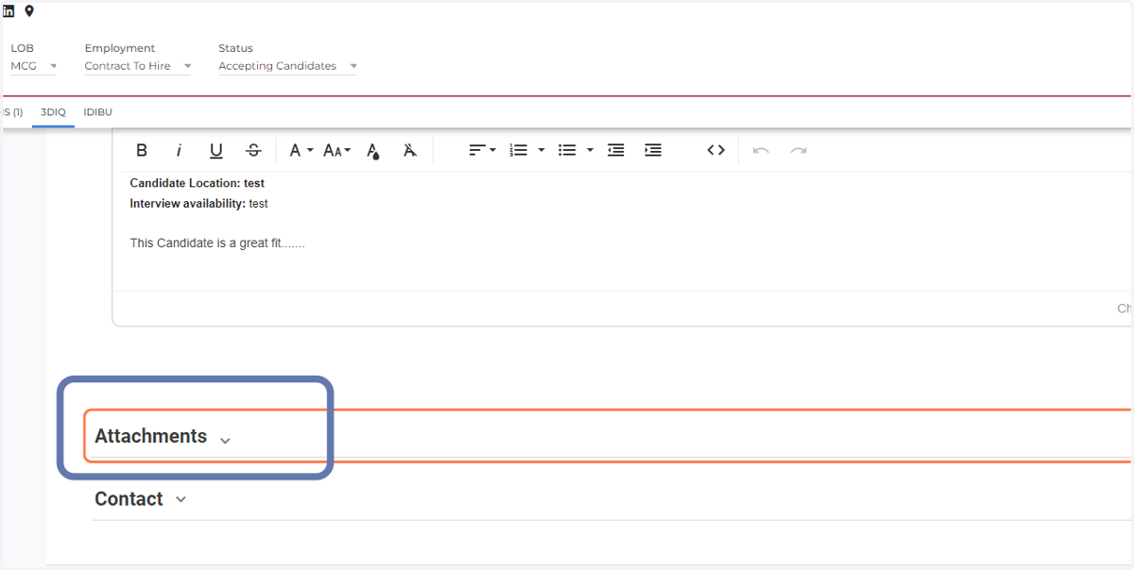The width and height of the screenshot is (1134, 570).
Task: Toggle underline formatting in editor
Action: click(216, 150)
